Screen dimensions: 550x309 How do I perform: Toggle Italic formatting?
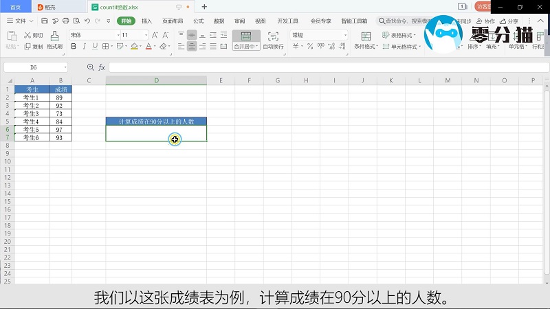pos(84,47)
